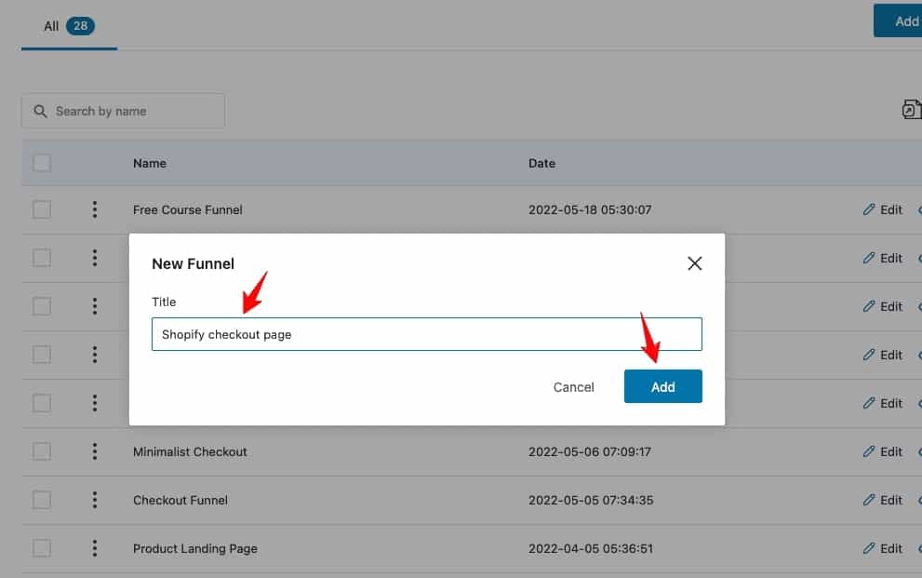Click the magnifier icon in search box

(x=40, y=111)
